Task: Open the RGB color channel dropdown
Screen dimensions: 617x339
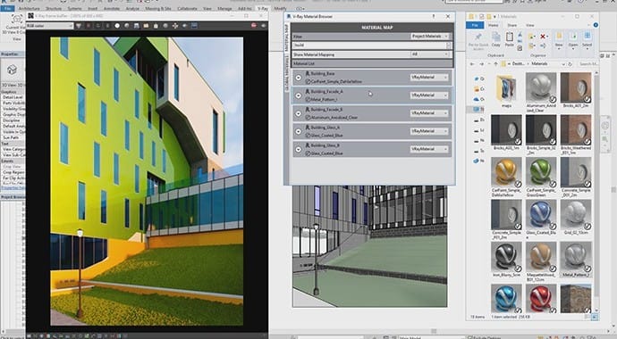Action: pos(49,26)
